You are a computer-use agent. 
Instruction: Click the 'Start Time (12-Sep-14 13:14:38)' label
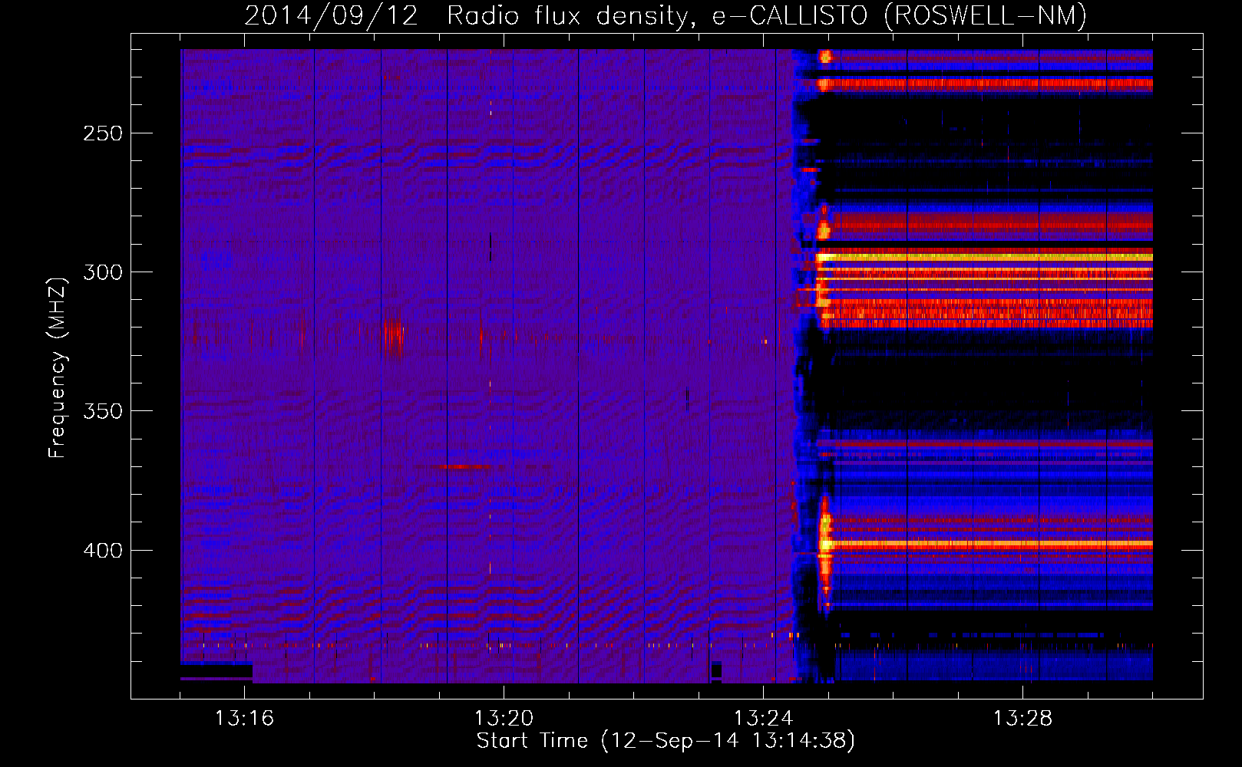[666, 741]
